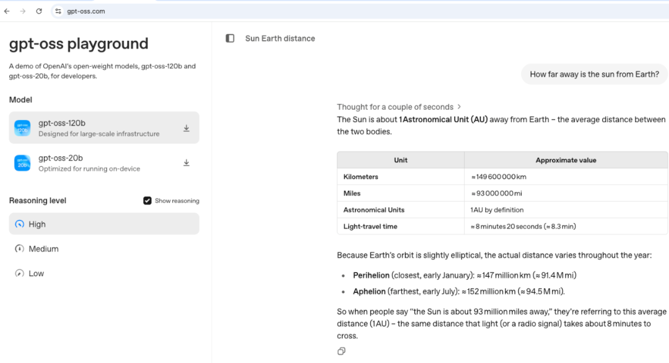Click the gpt-oss-20b model logo
Screen dimensions: 669x363
click(22, 163)
